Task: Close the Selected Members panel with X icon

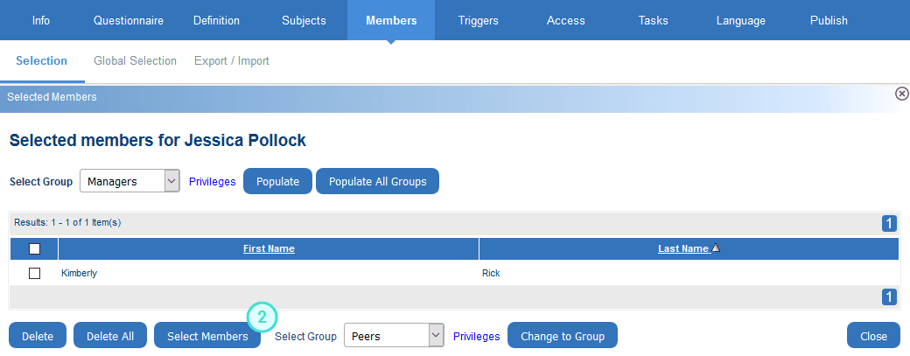Action: (901, 94)
